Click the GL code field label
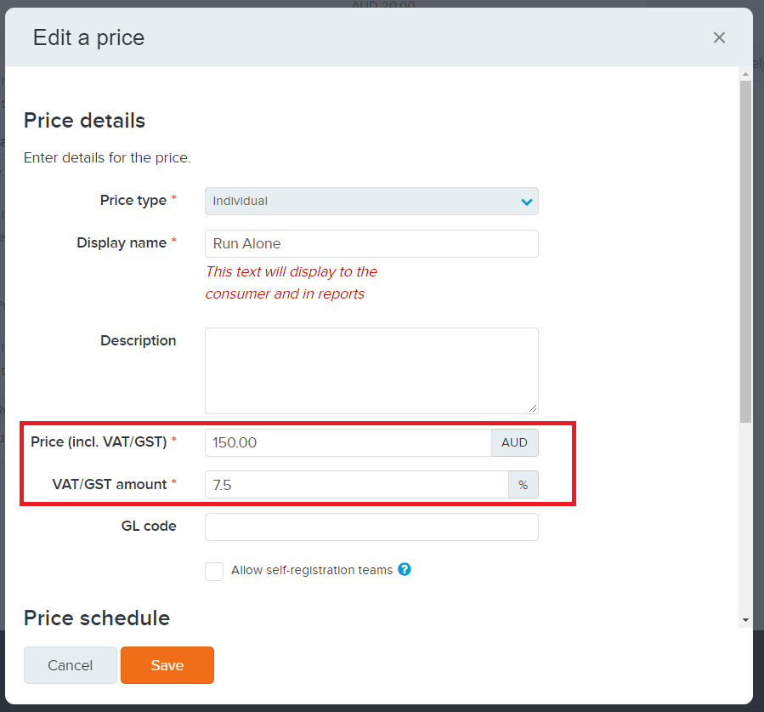 149,527
